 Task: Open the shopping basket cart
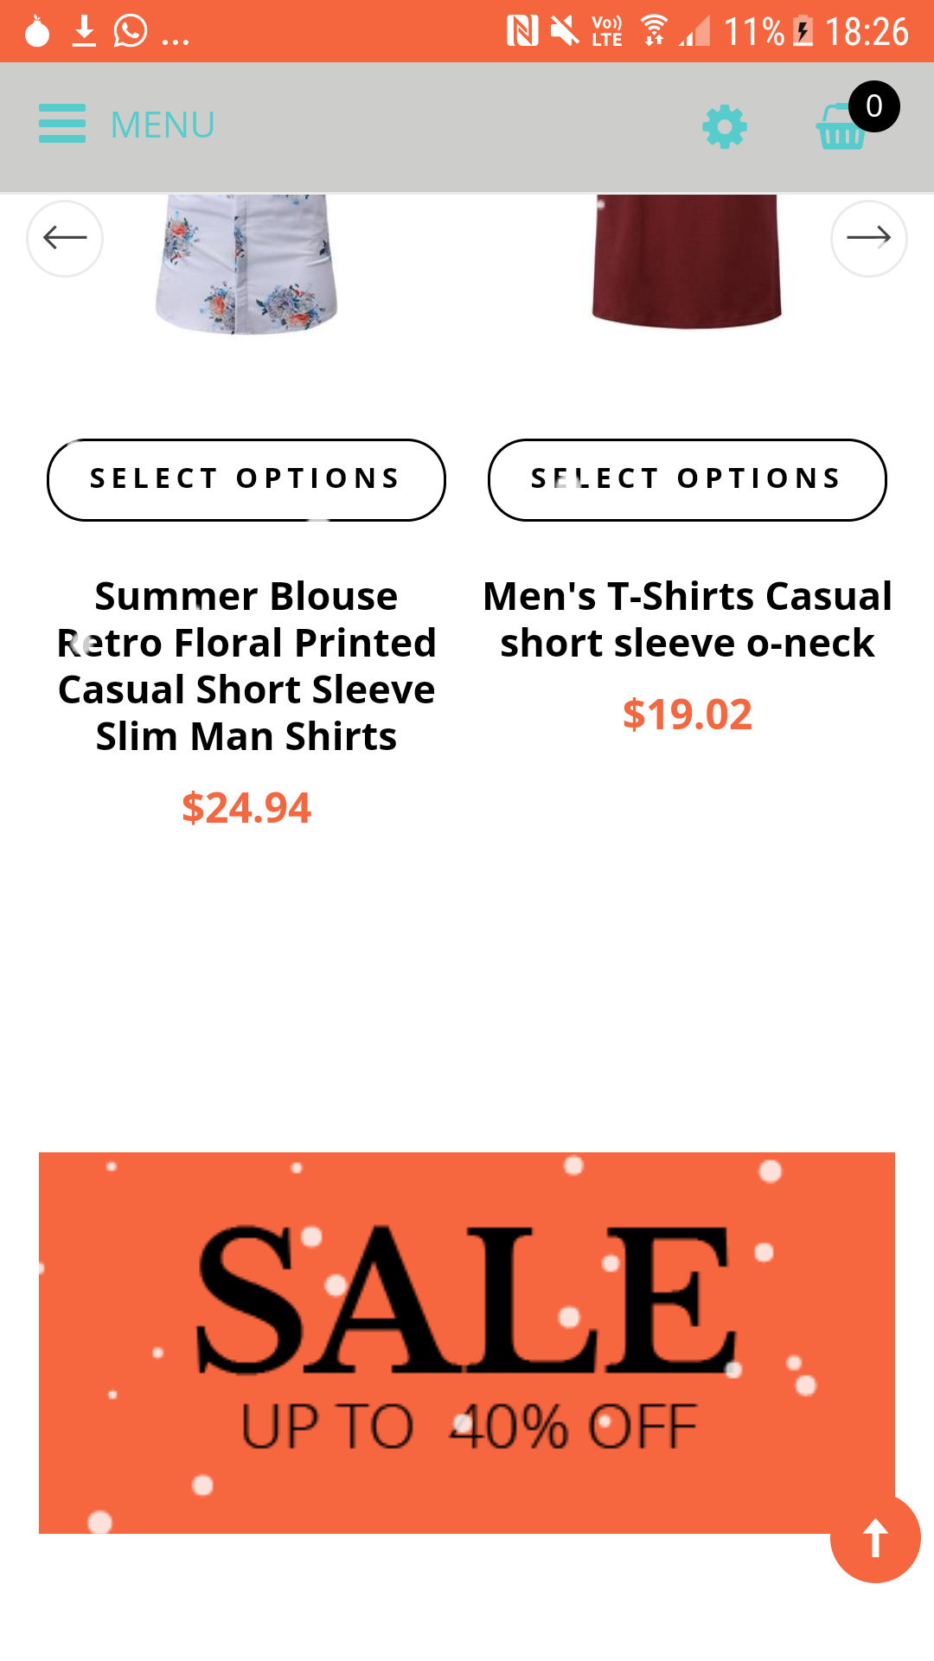tap(838, 130)
